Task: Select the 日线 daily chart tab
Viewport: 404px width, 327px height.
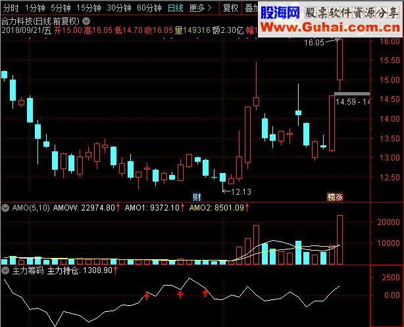Action: [175, 9]
